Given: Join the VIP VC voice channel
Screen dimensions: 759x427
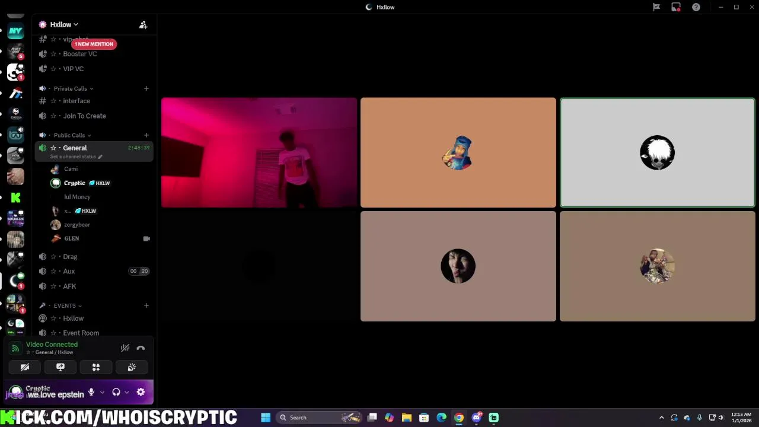Looking at the screenshot, I should (x=94, y=69).
